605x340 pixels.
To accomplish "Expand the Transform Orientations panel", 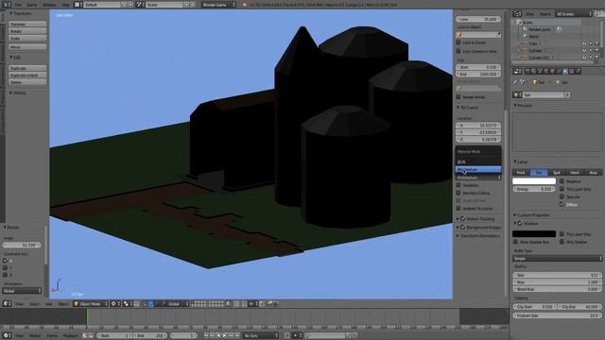I will point(478,236).
